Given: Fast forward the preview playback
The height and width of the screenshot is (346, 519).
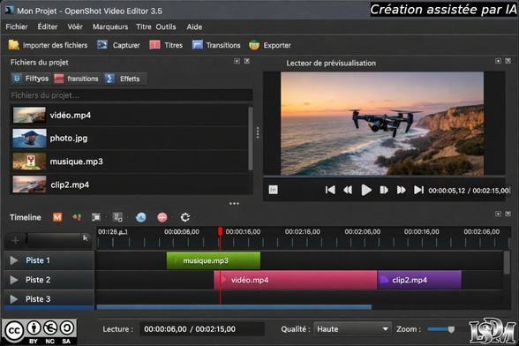Looking at the screenshot, I should (x=401, y=190).
